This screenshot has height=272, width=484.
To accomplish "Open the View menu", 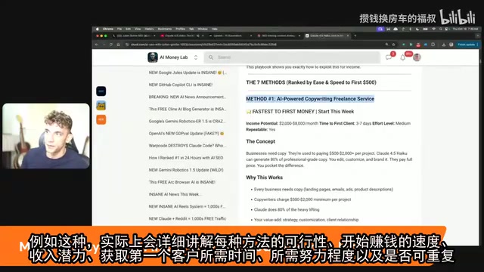I will pyautogui.click(x=138, y=29).
